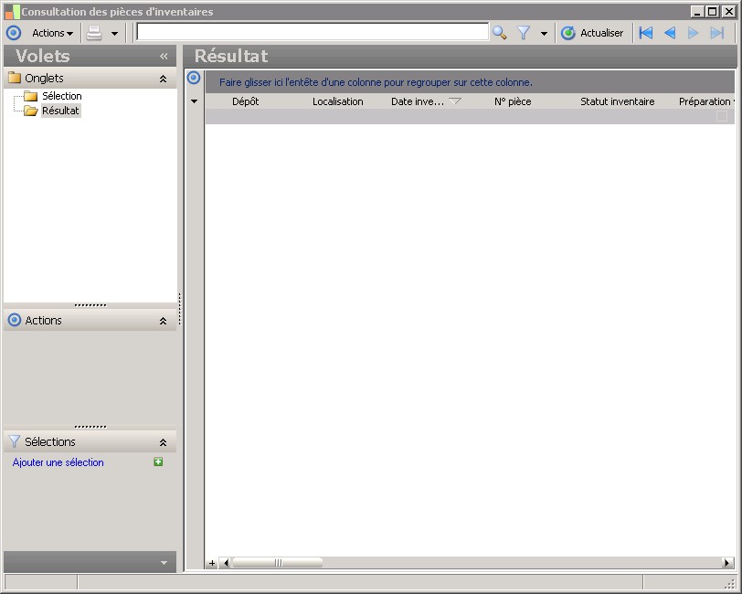
Task: Close the Consultation des pièces window
Action: (729, 11)
